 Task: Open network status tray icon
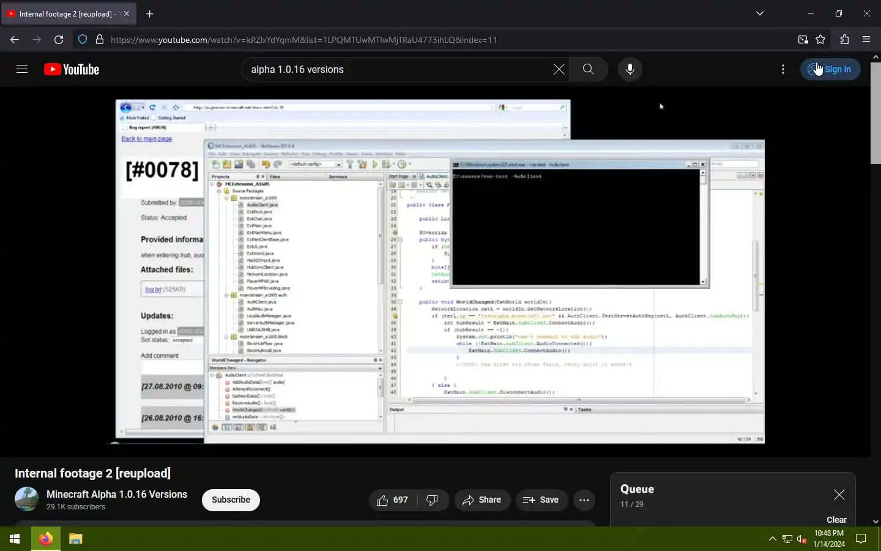[787, 539]
